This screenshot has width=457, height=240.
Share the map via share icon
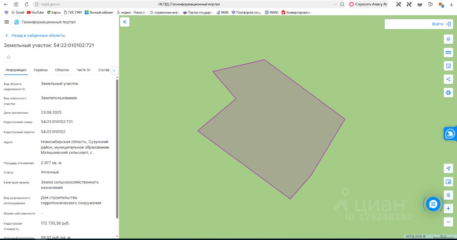tap(448, 79)
